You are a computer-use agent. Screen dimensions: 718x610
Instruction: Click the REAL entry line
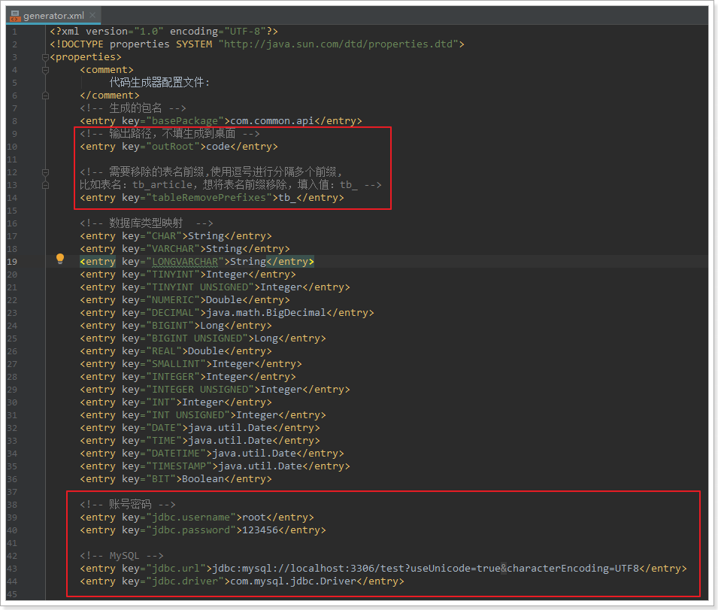(x=176, y=351)
